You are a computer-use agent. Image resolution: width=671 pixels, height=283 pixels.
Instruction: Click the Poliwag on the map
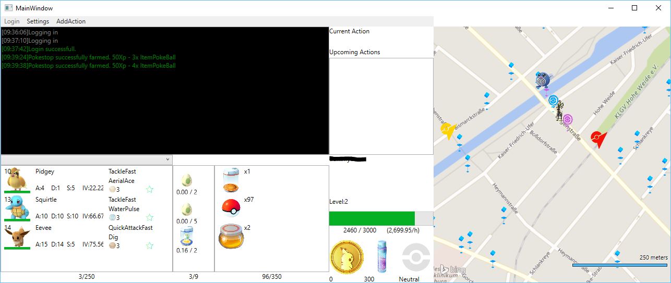point(543,81)
